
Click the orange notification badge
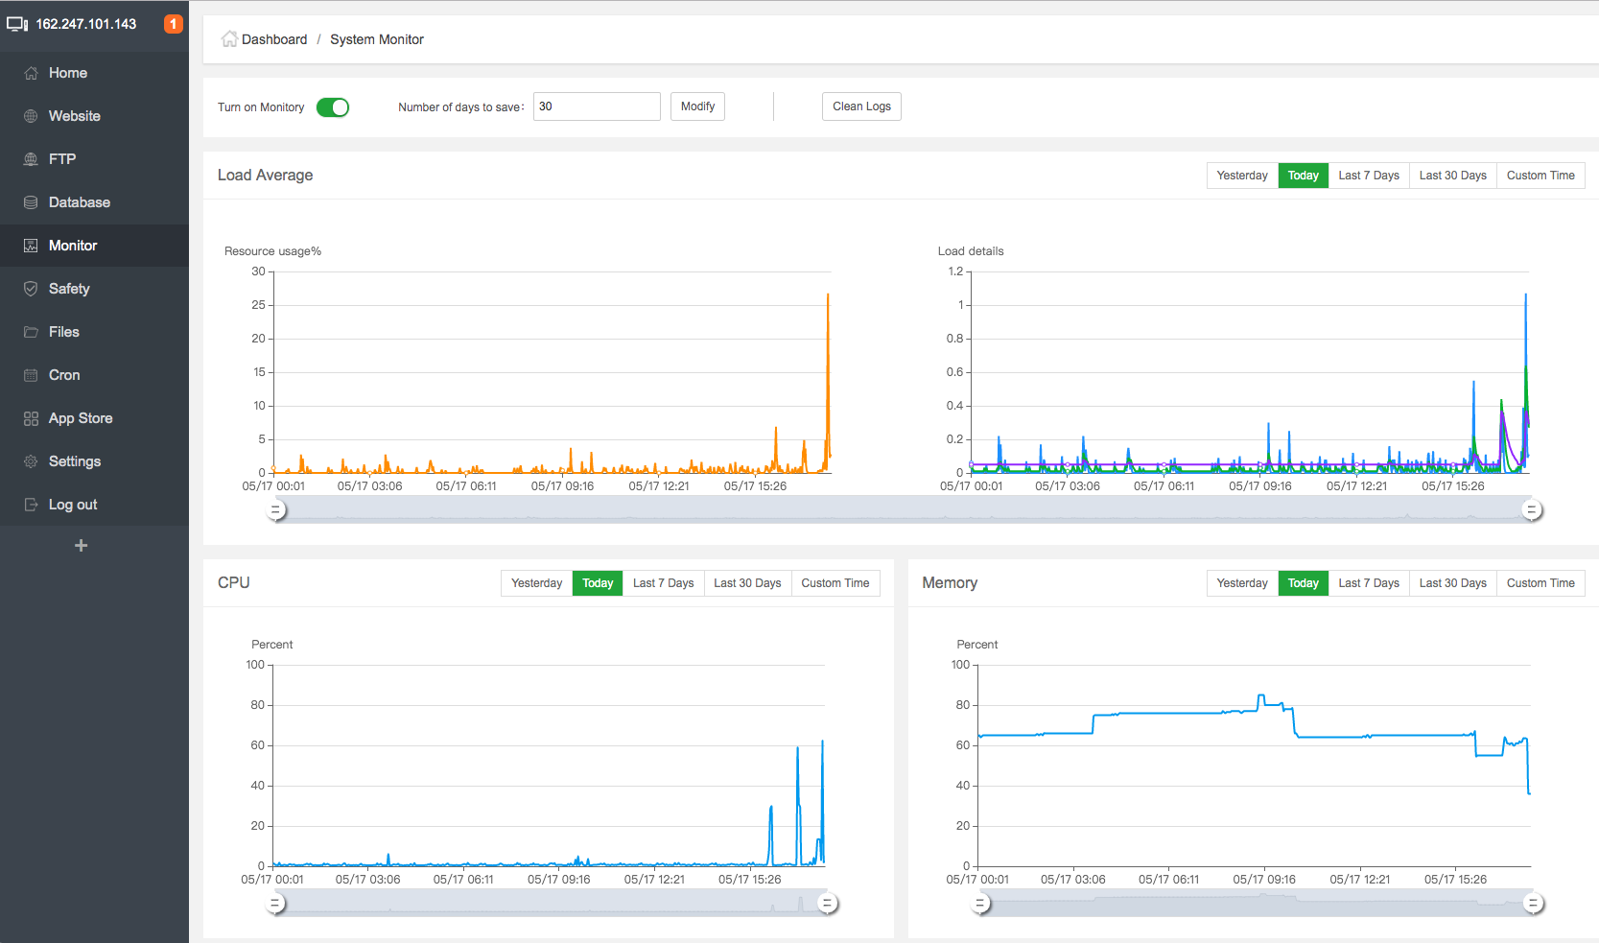173,24
